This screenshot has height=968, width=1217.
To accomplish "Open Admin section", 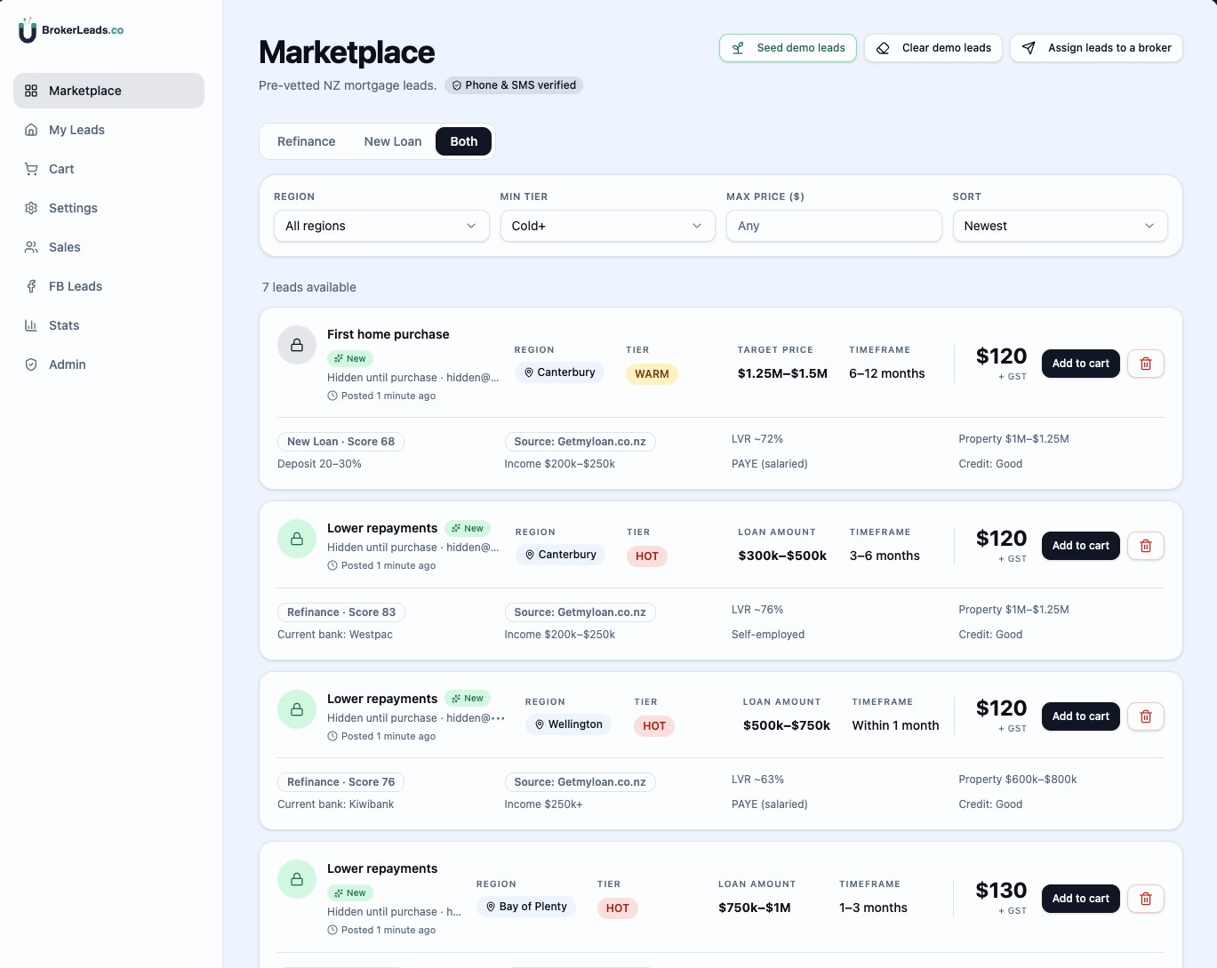I will [108, 364].
